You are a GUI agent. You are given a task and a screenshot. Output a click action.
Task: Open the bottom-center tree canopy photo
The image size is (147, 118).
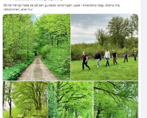pos(70,99)
